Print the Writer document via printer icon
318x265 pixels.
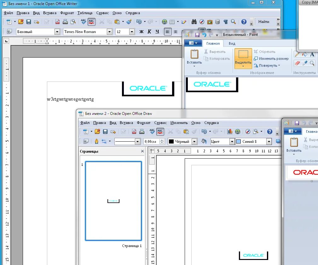pos(65,22)
